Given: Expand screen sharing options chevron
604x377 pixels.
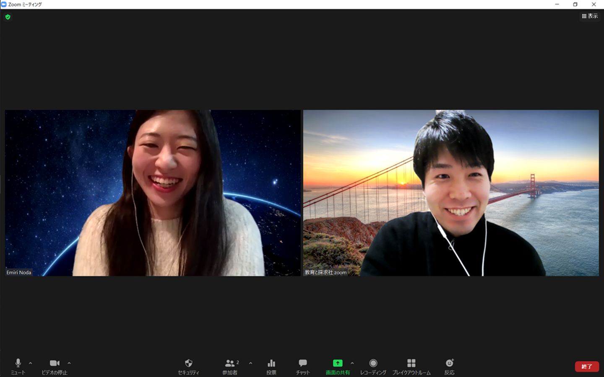Looking at the screenshot, I should 352,363.
